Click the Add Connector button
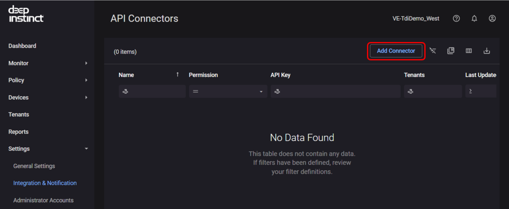The height and width of the screenshot is (209, 509). click(x=396, y=51)
